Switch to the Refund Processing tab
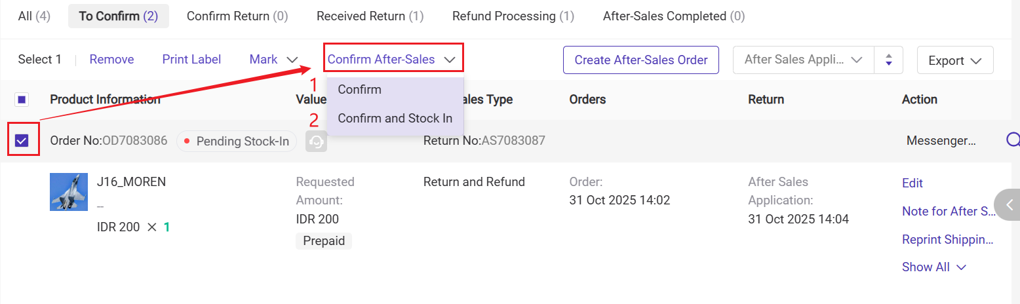 513,16
